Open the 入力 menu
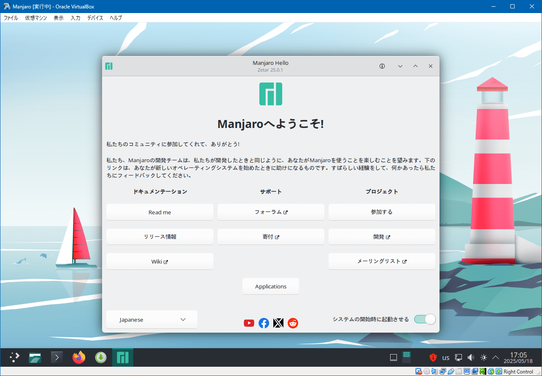Viewport: 542px width, 376px height. pos(76,18)
